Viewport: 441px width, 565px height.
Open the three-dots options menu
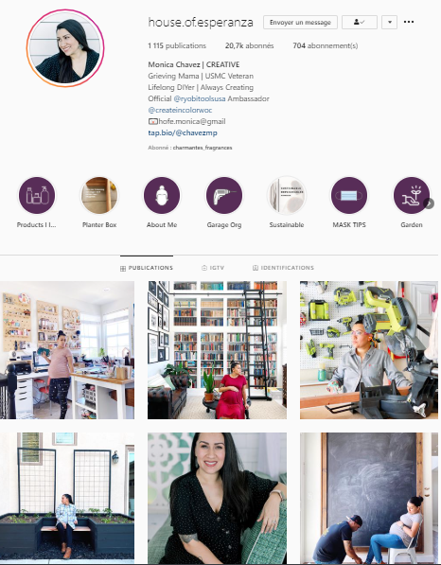409,22
